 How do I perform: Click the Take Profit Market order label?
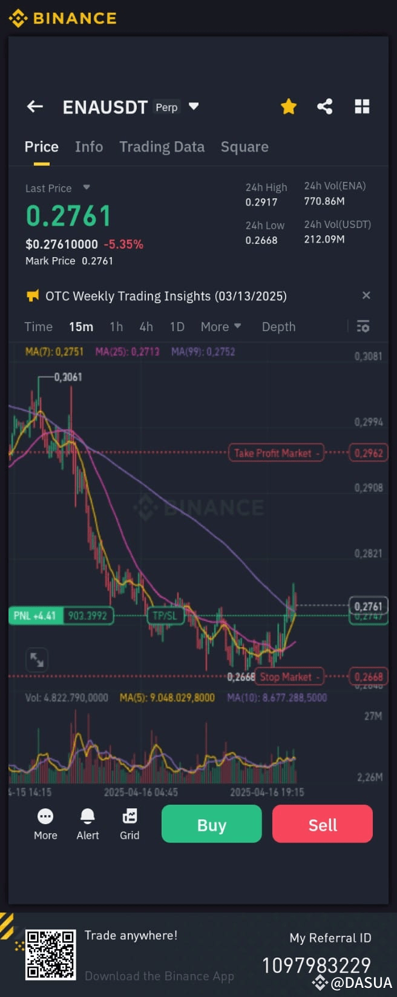point(276,453)
